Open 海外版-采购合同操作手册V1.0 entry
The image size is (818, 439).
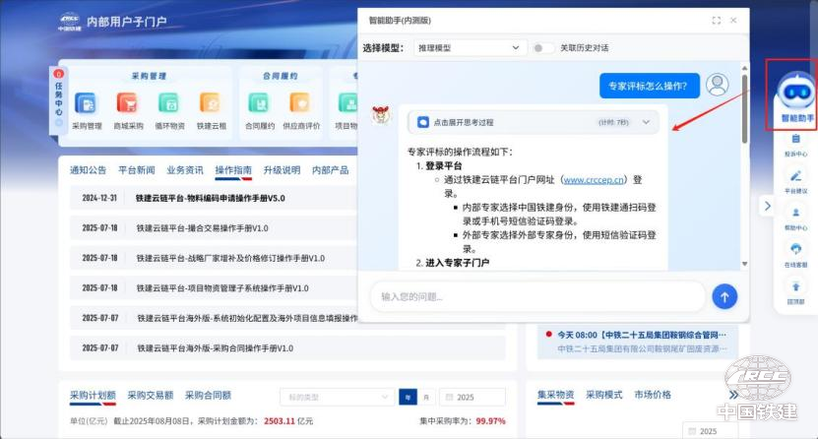(x=216, y=347)
